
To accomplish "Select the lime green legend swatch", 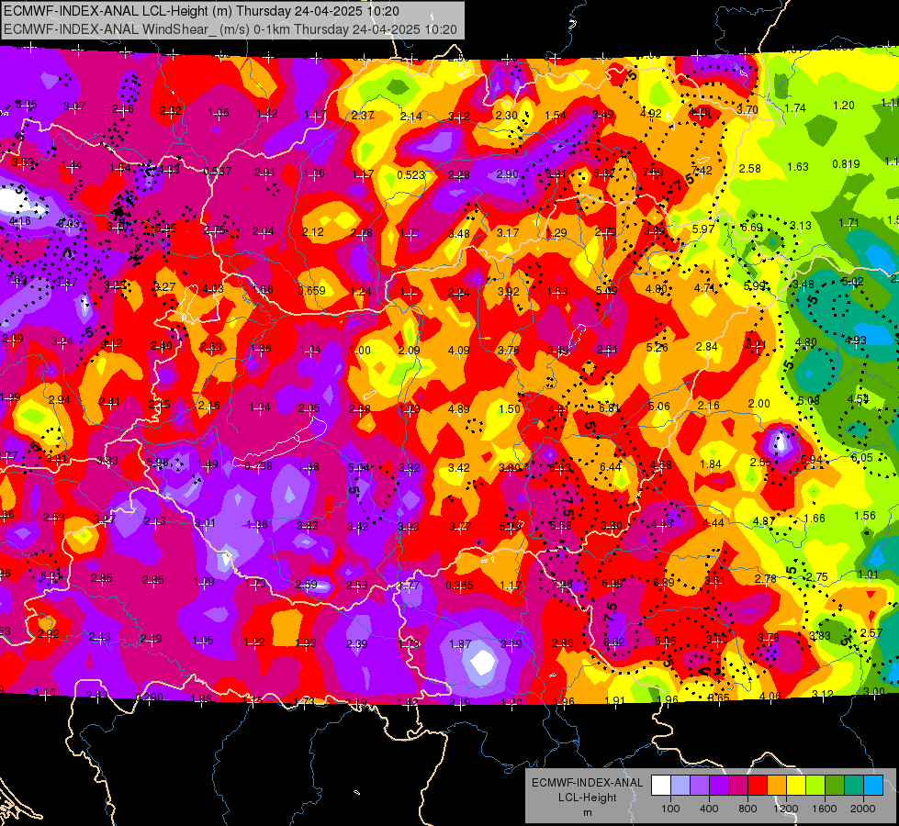I will tap(815, 785).
